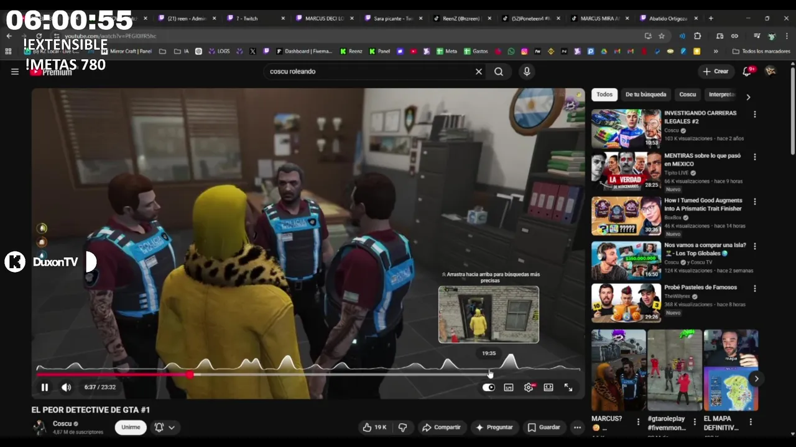Open the browser extensions puzzle icon
The image size is (796, 447).
[697, 36]
